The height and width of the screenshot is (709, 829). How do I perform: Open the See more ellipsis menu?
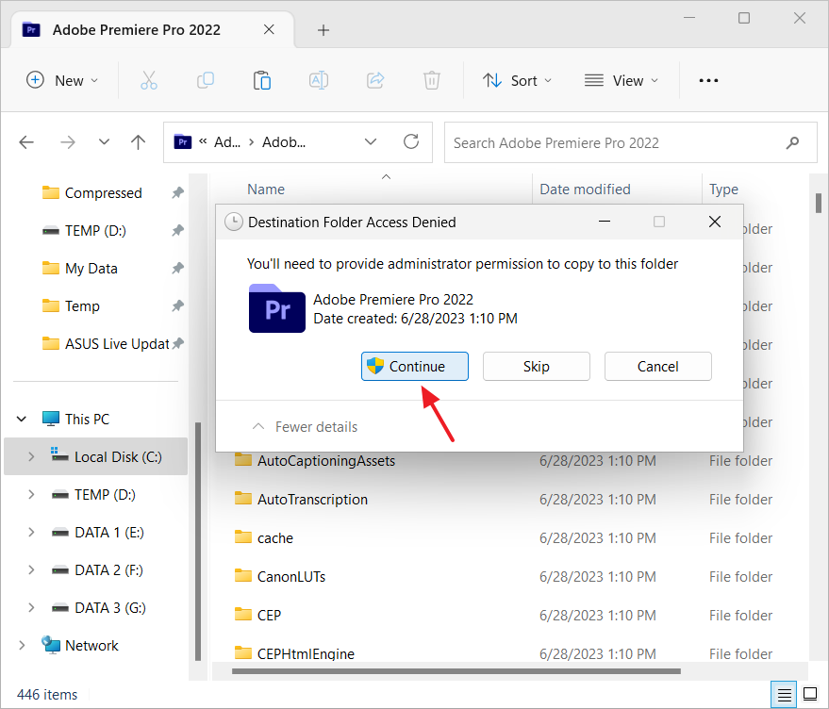click(708, 80)
